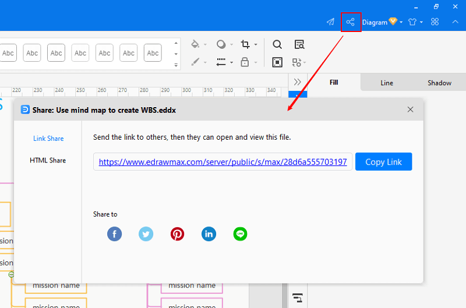Expand the line pen dropdown arrow
The width and height of the screenshot is (466, 308).
pyautogui.click(x=206, y=63)
